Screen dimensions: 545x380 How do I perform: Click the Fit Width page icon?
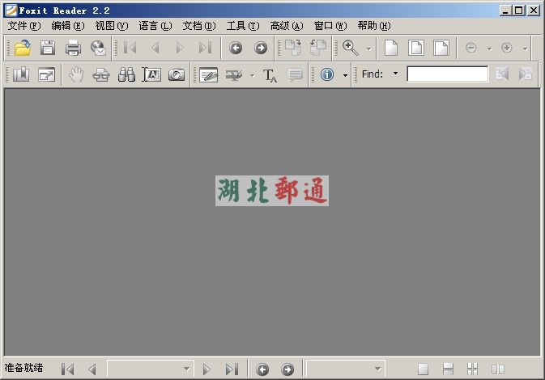click(x=441, y=48)
